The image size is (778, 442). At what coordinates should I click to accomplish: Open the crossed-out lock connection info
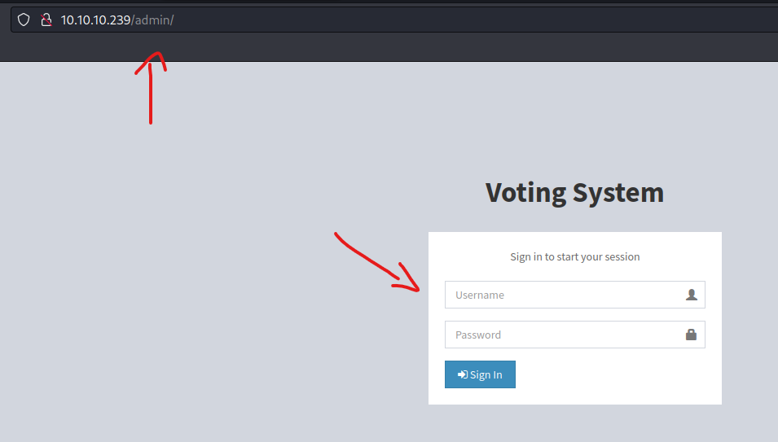pyautogui.click(x=46, y=20)
